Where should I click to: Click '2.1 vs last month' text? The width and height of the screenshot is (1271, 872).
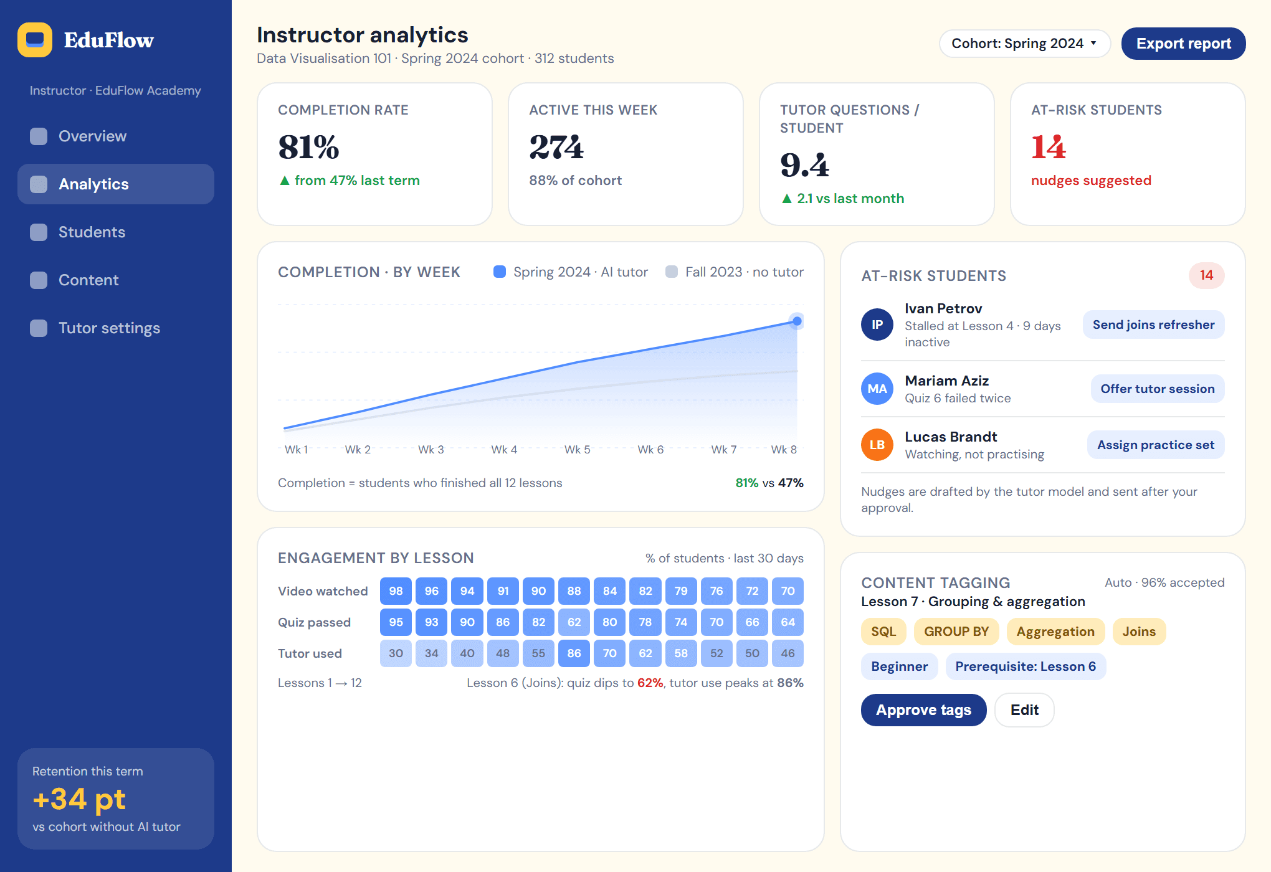coord(850,199)
